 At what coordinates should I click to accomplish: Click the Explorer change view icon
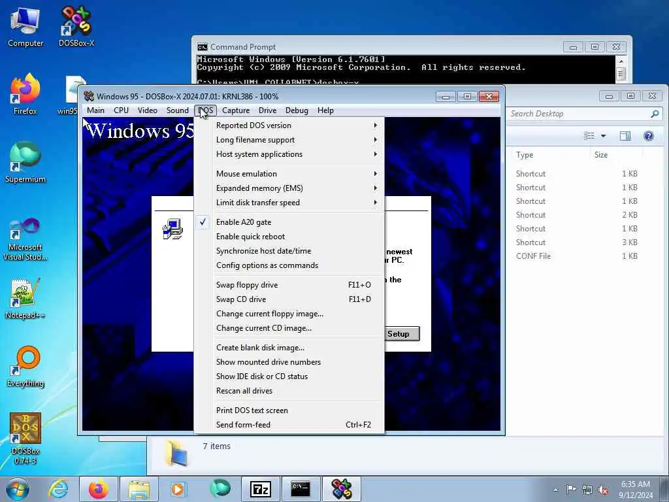(589, 136)
